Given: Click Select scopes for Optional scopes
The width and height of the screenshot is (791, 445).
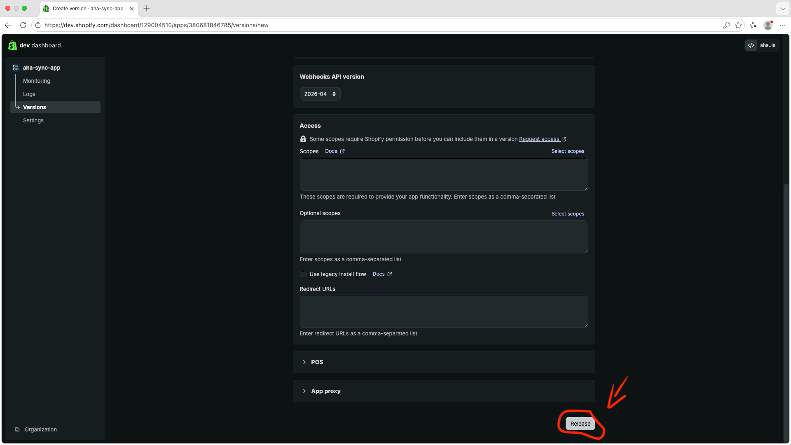Looking at the screenshot, I should (x=568, y=214).
